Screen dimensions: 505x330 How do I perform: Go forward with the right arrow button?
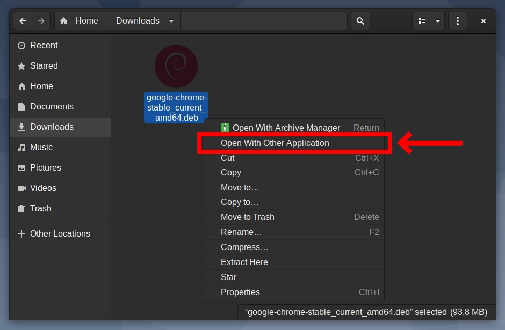[x=41, y=21]
